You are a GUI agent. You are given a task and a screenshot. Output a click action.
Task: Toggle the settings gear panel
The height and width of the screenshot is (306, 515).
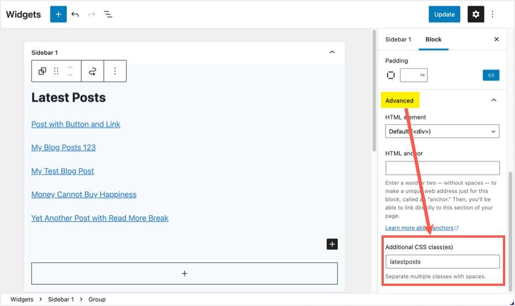click(476, 14)
